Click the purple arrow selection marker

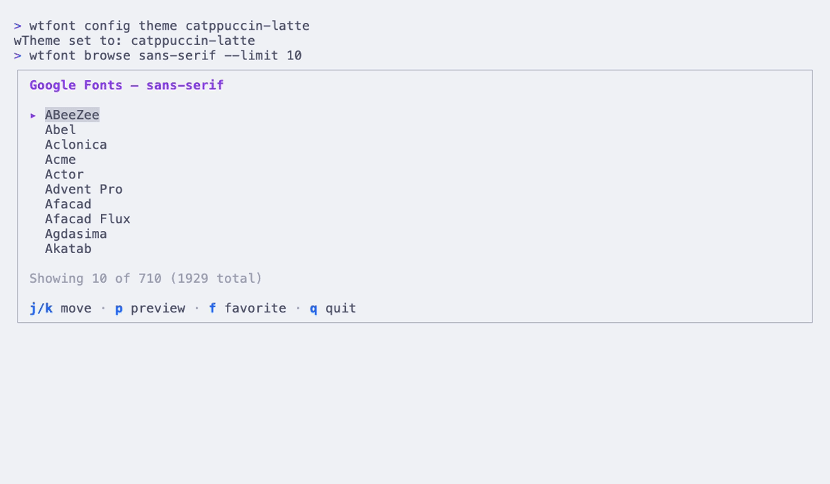[33, 115]
